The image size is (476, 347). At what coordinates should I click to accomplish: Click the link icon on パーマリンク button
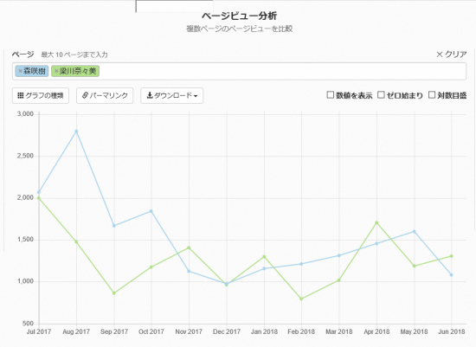[85, 96]
